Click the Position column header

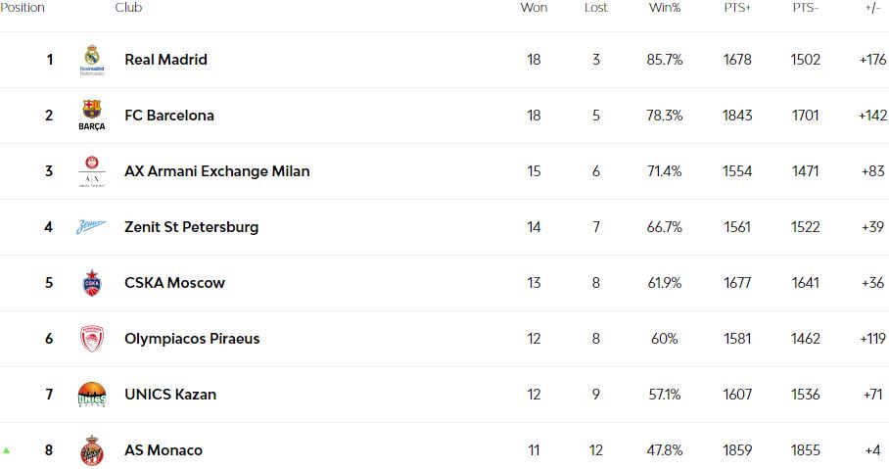23,8
